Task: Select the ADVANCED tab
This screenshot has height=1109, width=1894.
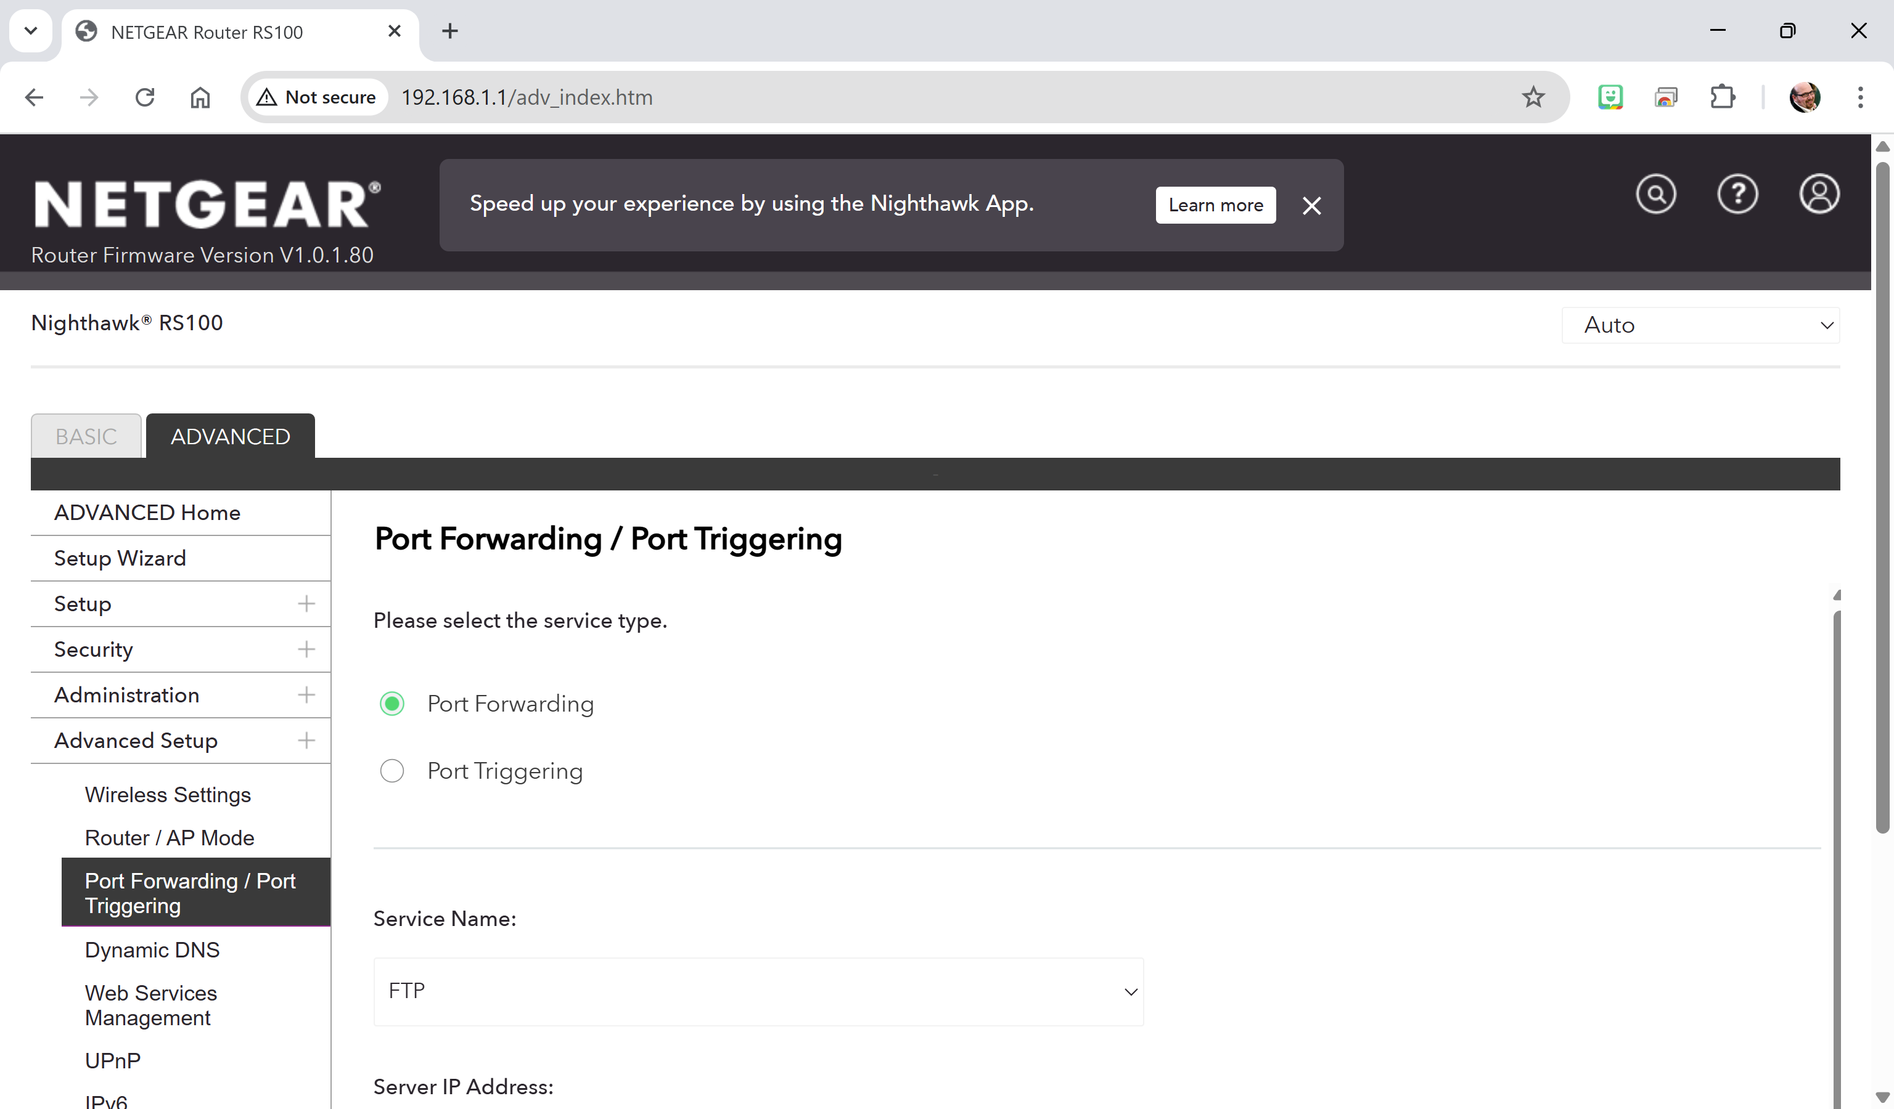Action: click(230, 436)
